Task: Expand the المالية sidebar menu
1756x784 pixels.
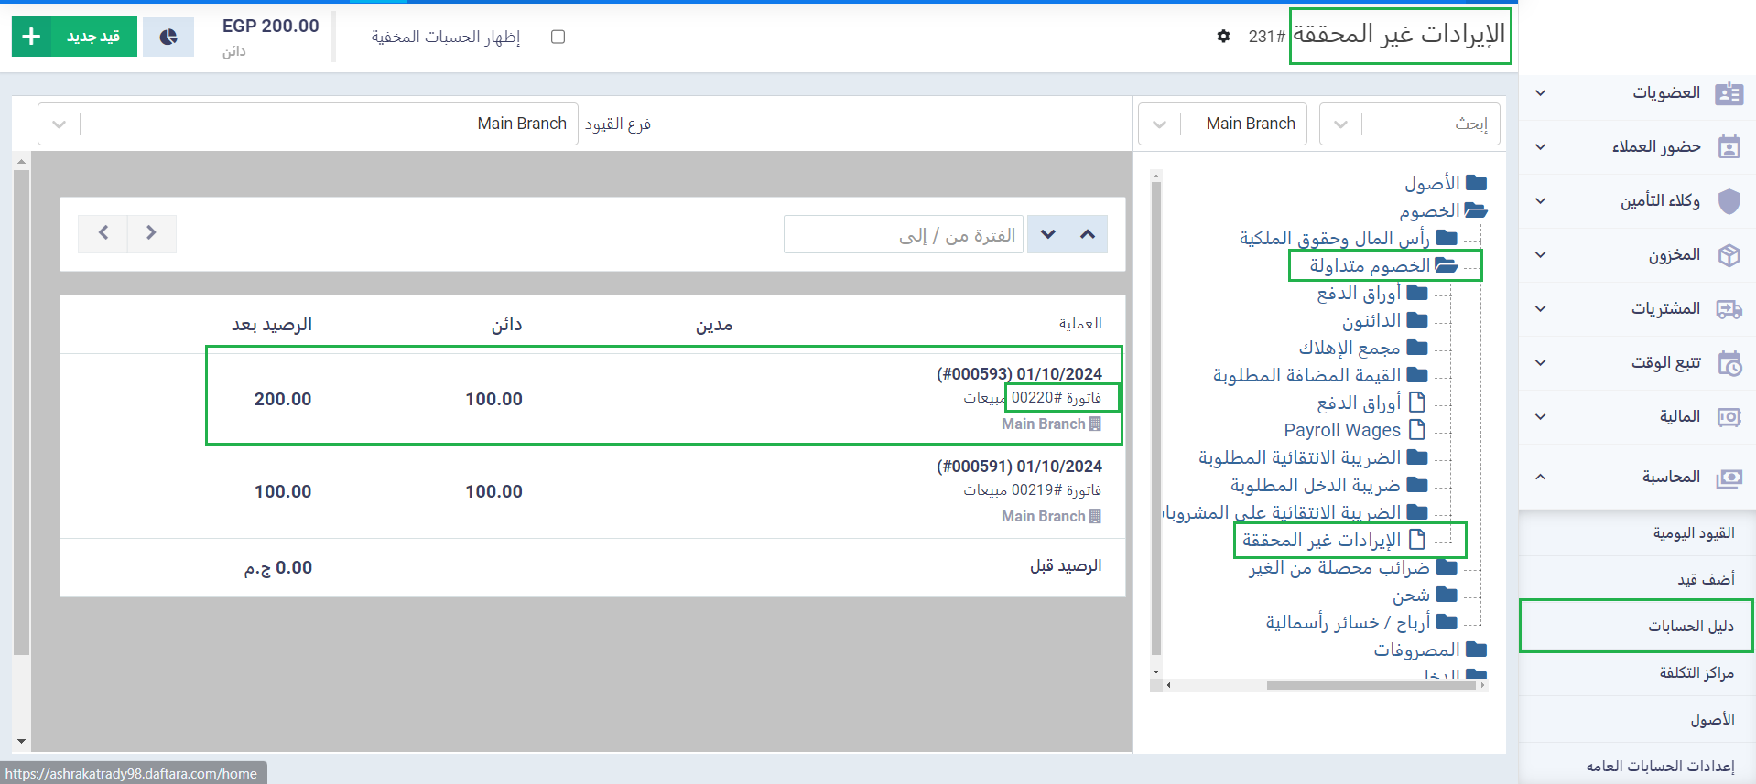Action: (x=1541, y=417)
